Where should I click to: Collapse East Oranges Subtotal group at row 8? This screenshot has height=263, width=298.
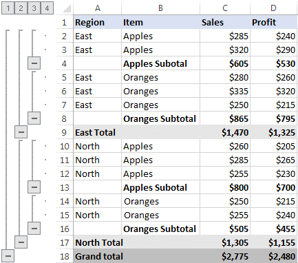[34, 118]
